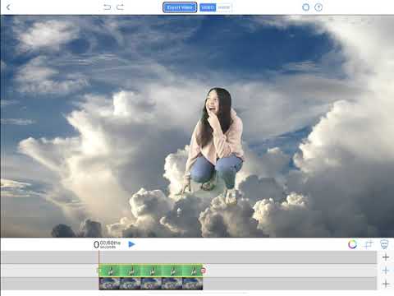Add source to the top track
This screenshot has width=394, height=296.
tap(386, 257)
